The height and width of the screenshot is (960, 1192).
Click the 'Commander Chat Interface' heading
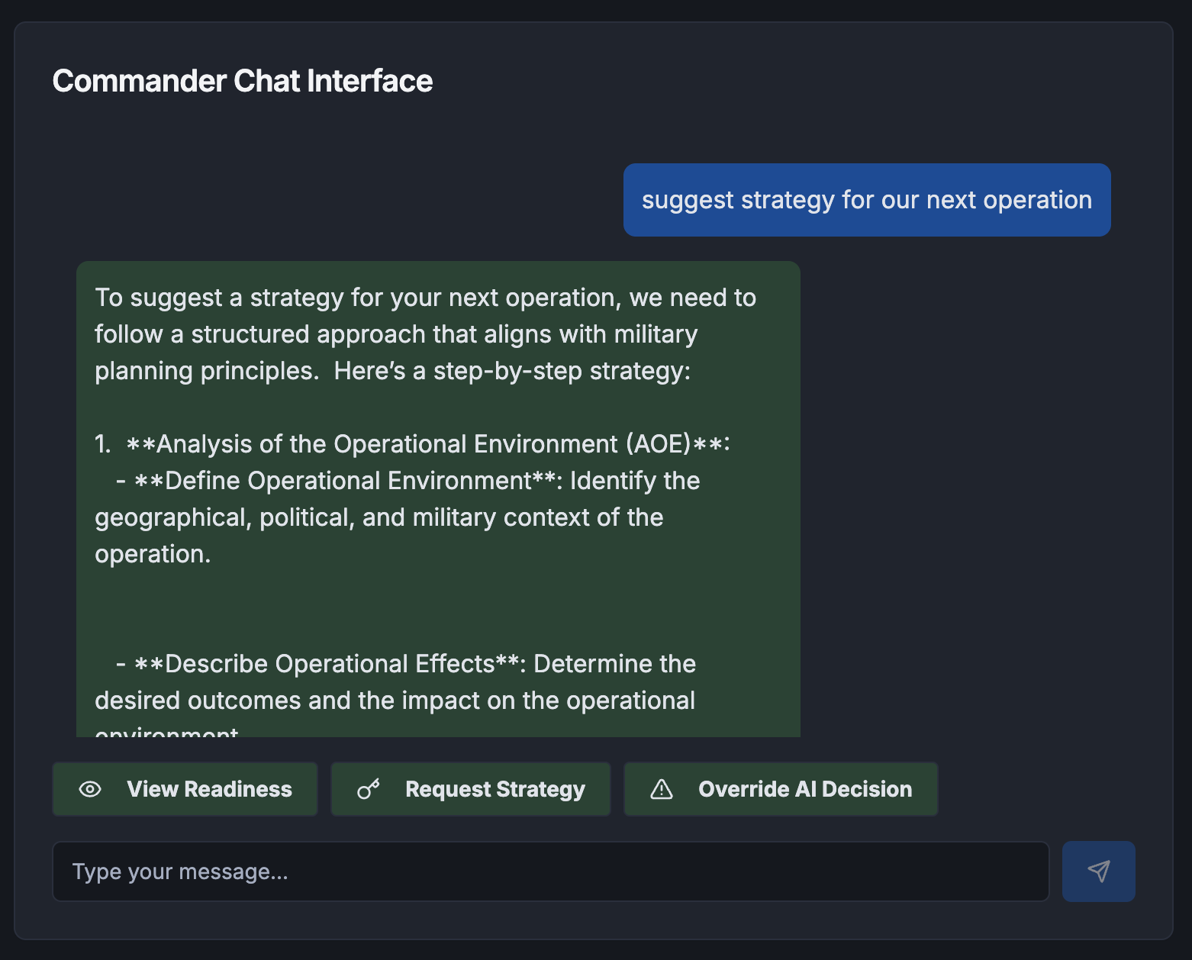pos(242,81)
